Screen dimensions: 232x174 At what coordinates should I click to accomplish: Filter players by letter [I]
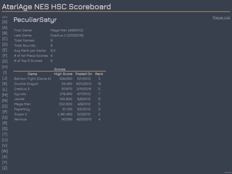coord(5,73)
